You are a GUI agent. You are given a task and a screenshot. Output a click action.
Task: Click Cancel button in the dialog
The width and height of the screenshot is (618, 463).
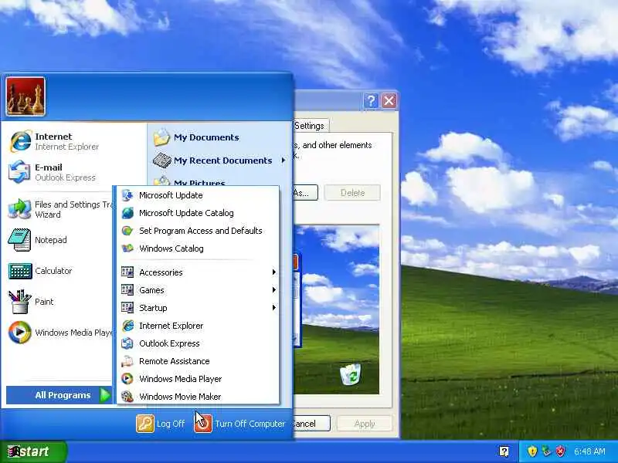(x=311, y=424)
